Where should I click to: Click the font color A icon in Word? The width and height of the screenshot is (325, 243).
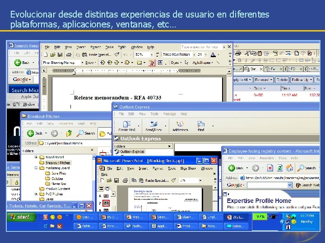[x=213, y=54]
